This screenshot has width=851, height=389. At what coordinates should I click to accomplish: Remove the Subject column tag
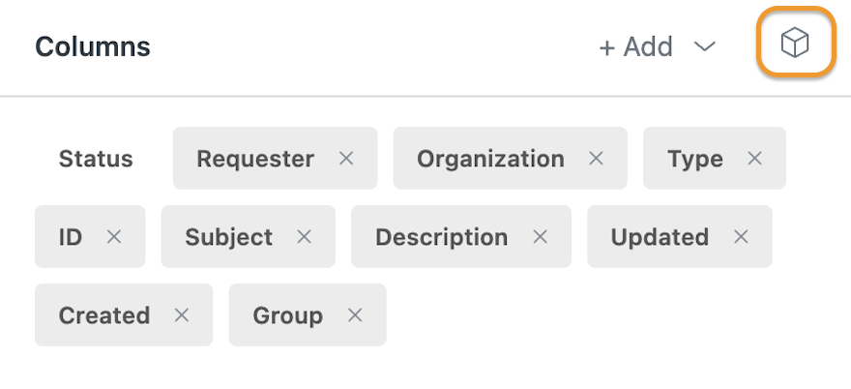[x=304, y=237]
